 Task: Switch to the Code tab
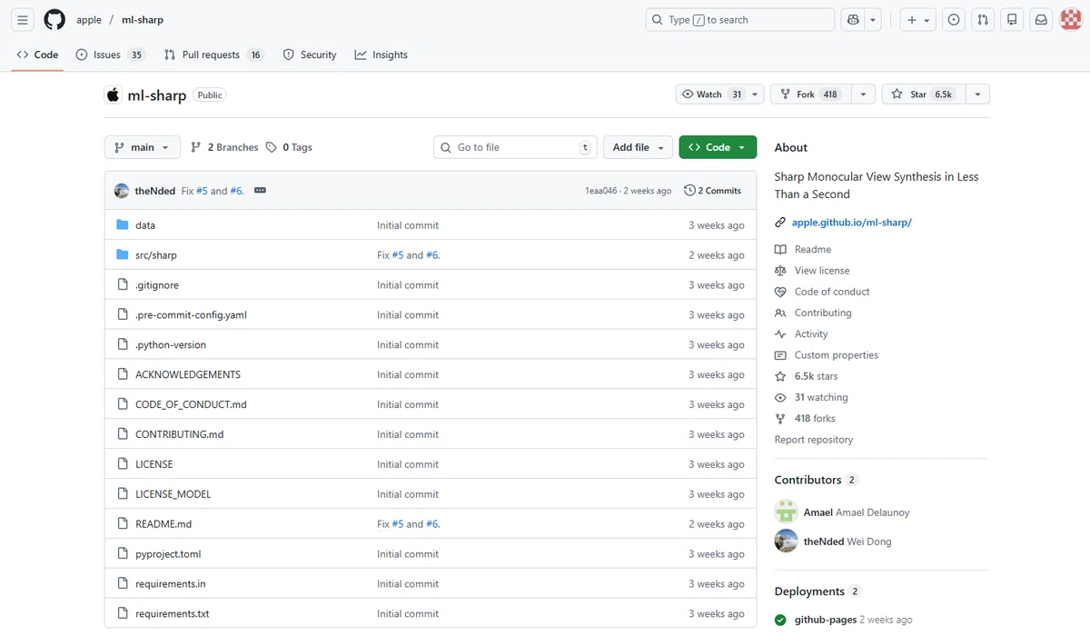point(38,55)
